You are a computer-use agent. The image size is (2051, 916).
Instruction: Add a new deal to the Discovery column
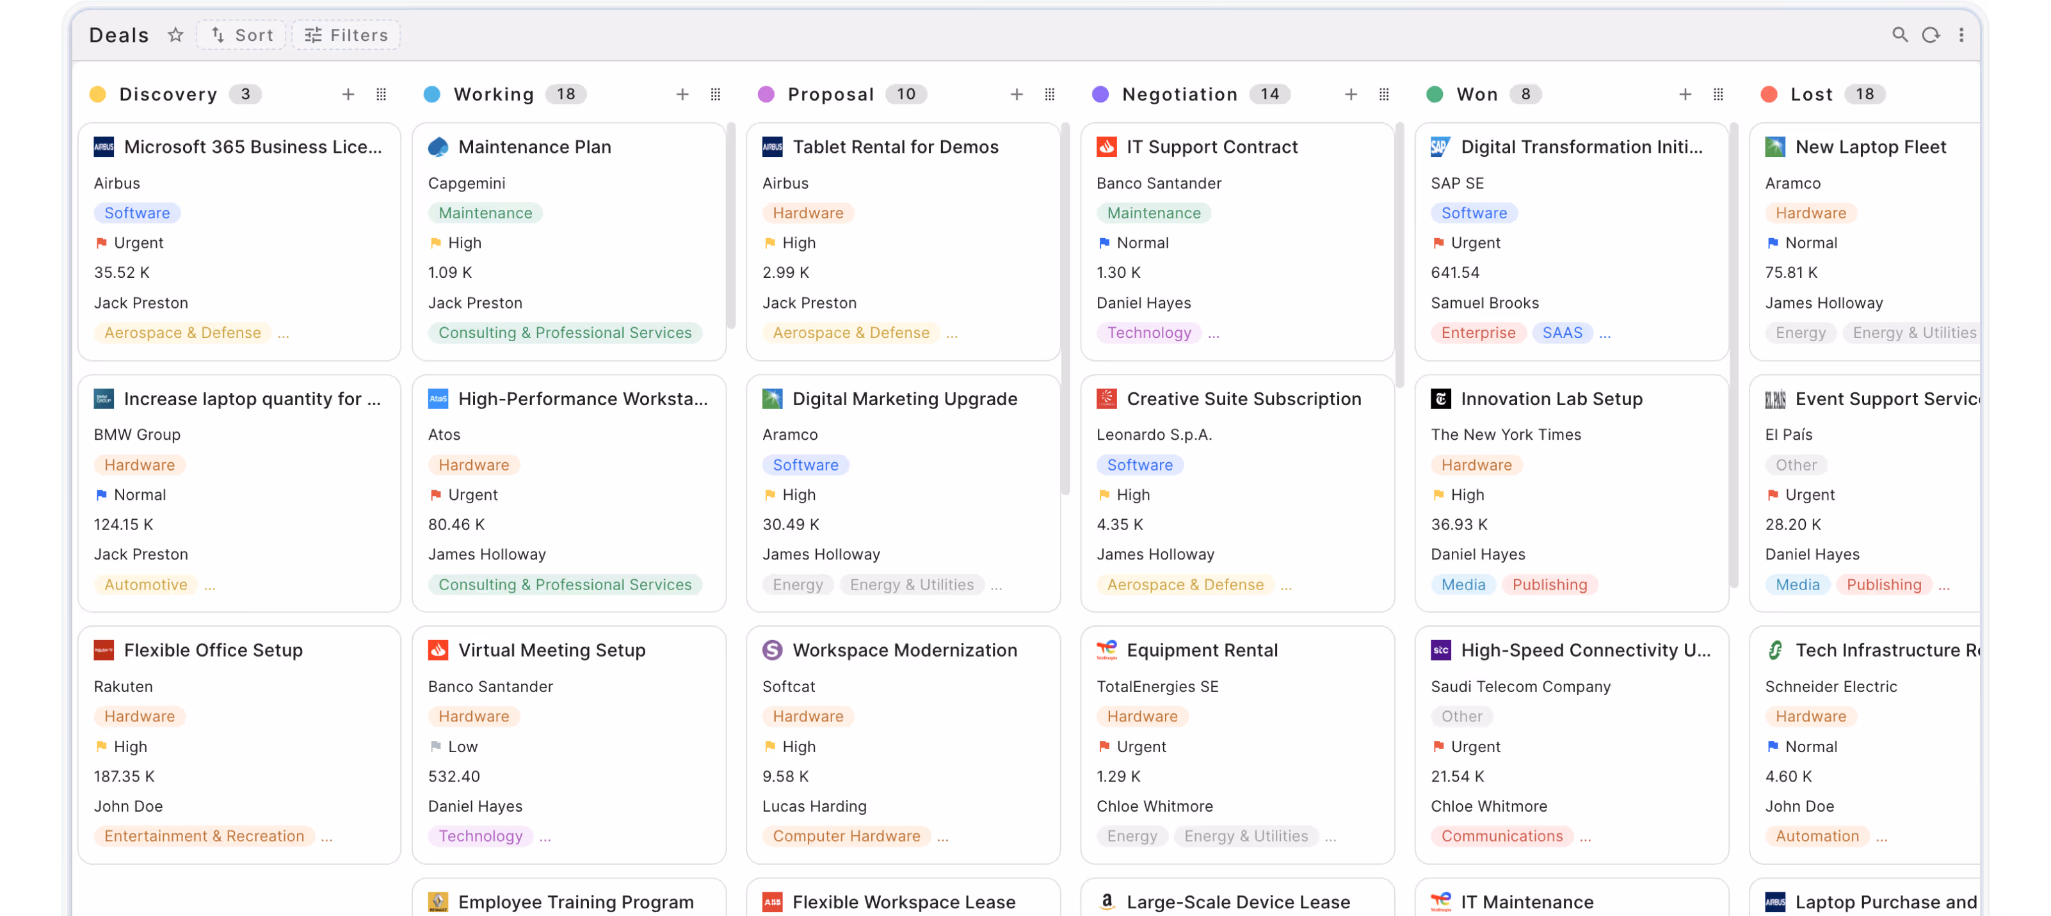coord(349,94)
